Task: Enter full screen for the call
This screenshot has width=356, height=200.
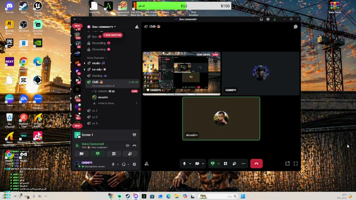Action: pos(296,164)
